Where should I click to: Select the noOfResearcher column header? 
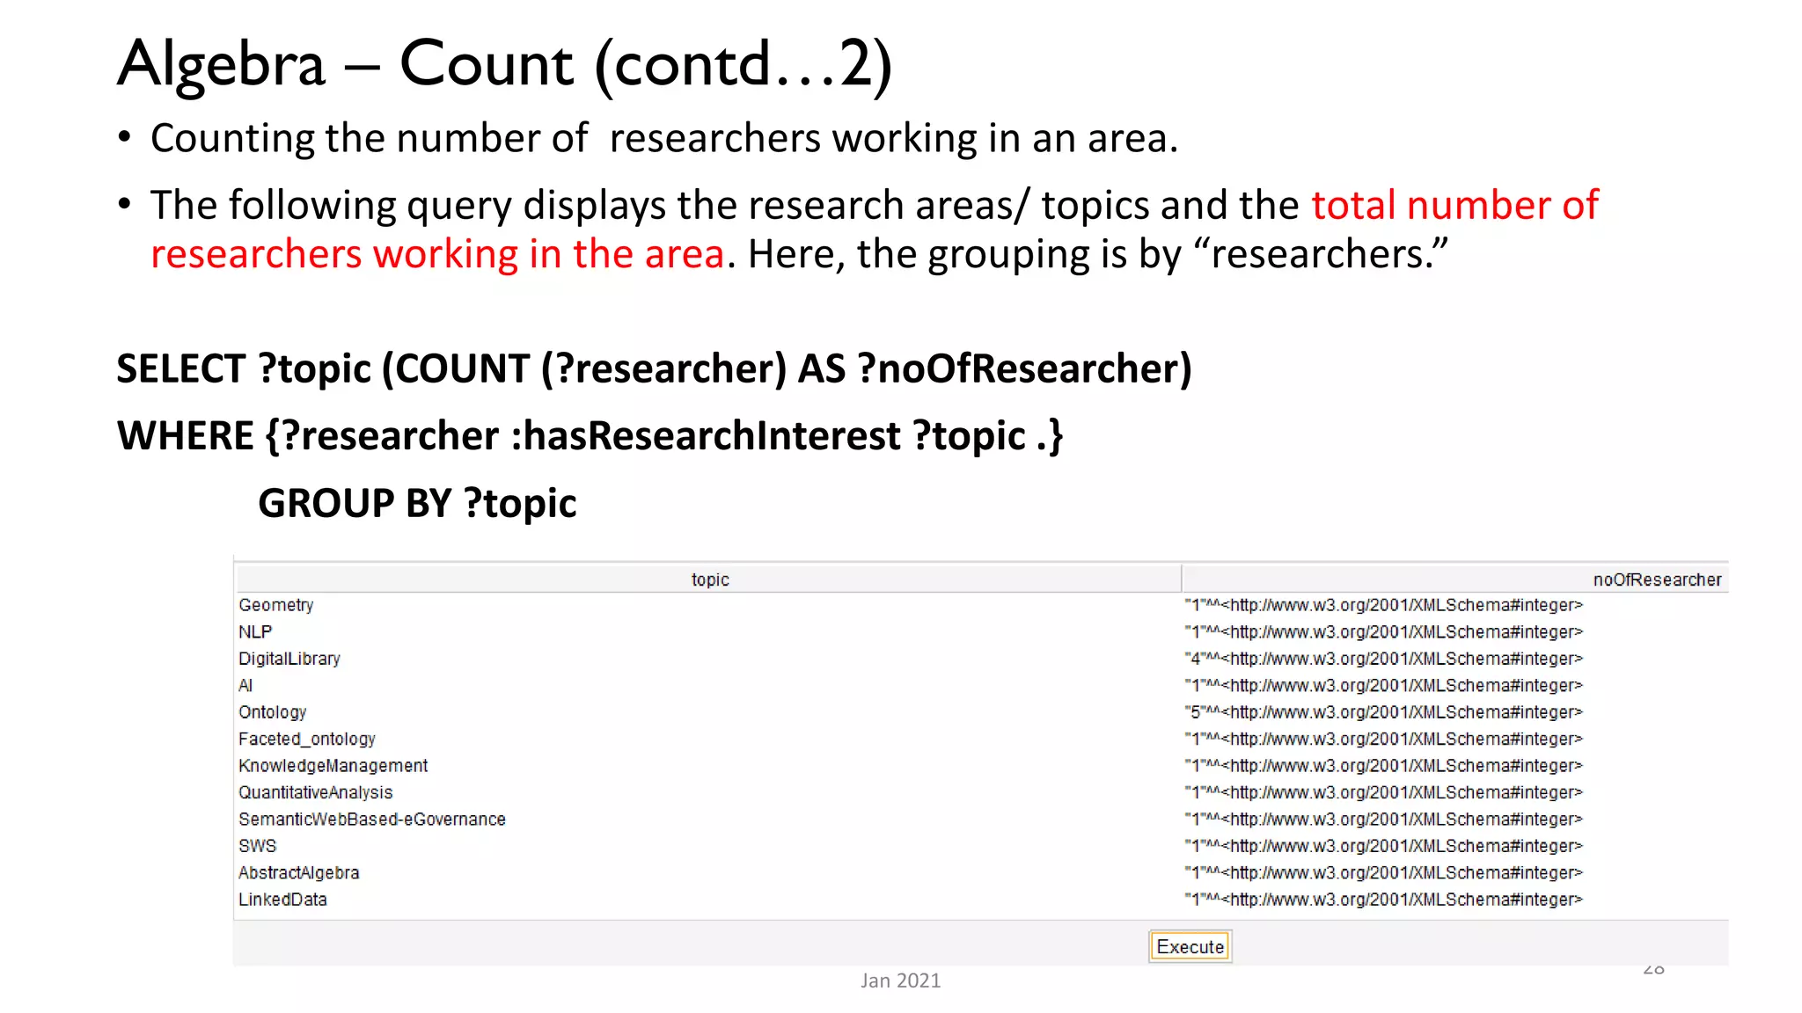click(x=1455, y=579)
